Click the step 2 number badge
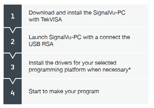 pyautogui.click(x=13, y=42)
